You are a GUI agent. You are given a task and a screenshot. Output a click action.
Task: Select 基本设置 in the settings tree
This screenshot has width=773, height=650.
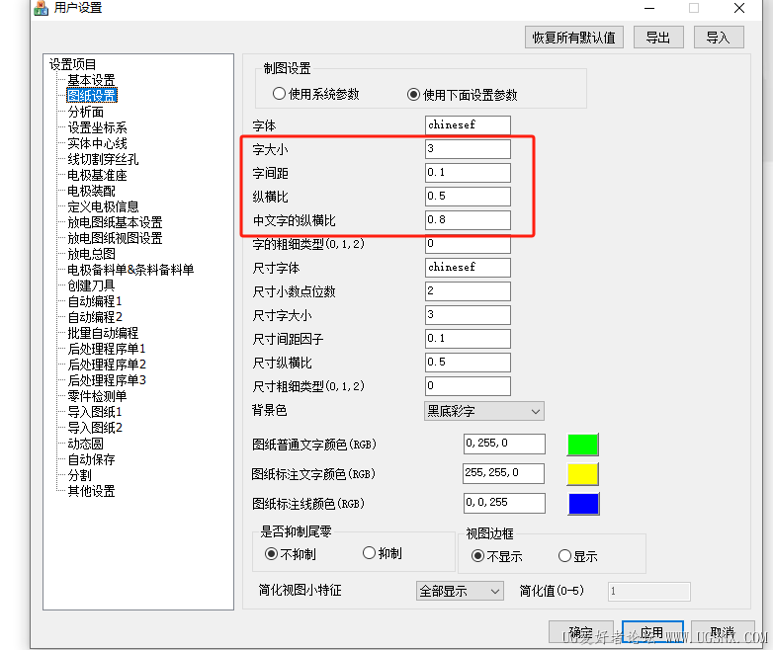[91, 80]
